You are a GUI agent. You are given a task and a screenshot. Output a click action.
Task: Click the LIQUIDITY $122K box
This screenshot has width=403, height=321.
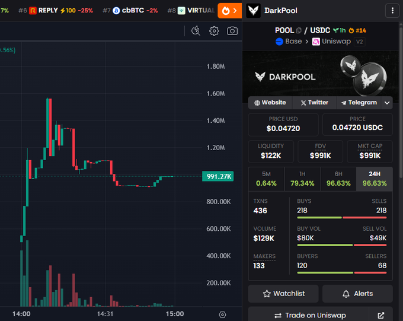tap(271, 152)
